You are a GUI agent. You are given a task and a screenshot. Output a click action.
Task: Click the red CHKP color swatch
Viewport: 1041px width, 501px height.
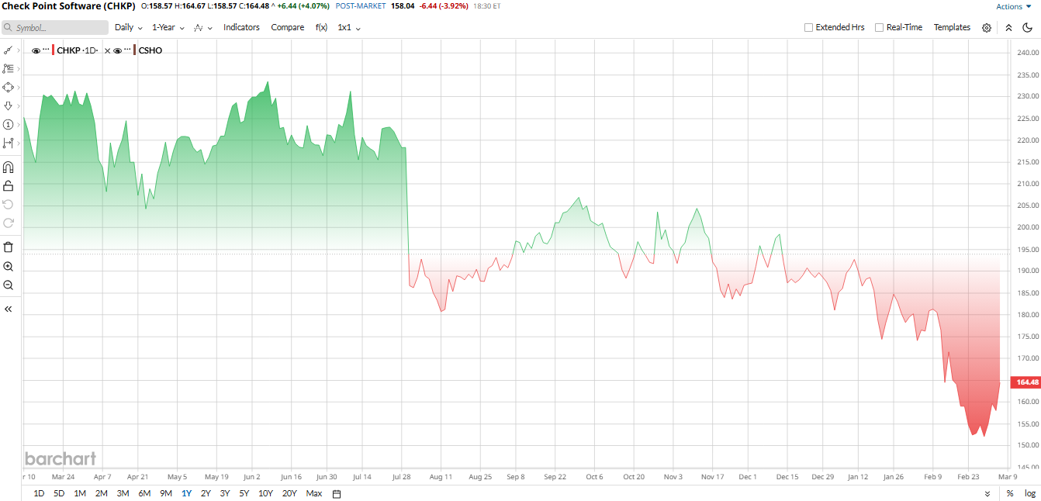[x=54, y=50]
